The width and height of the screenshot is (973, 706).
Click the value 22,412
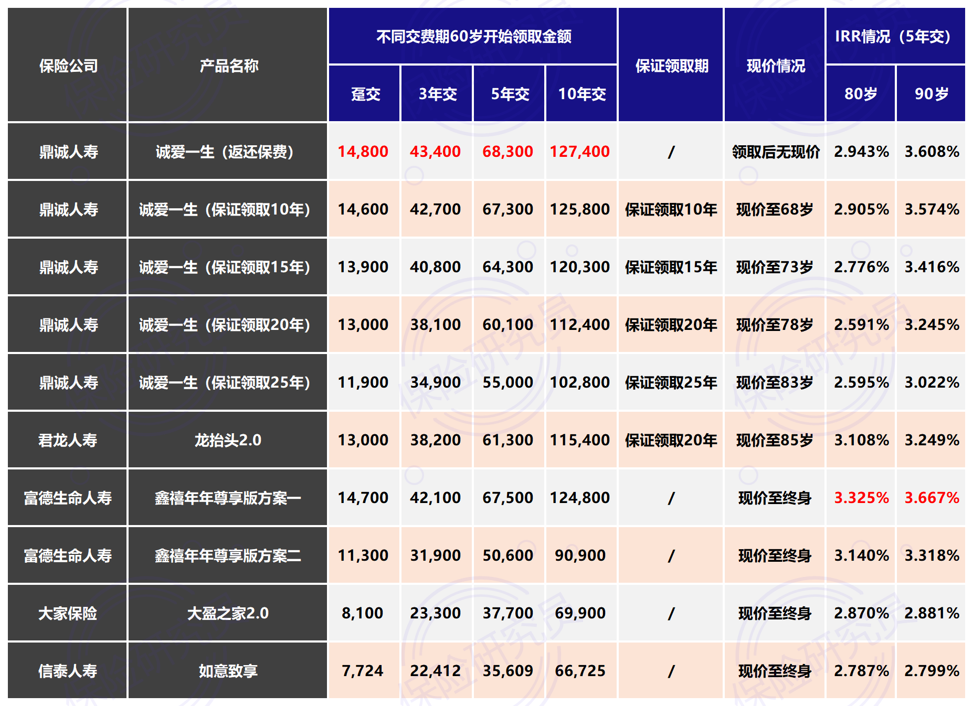coord(436,671)
